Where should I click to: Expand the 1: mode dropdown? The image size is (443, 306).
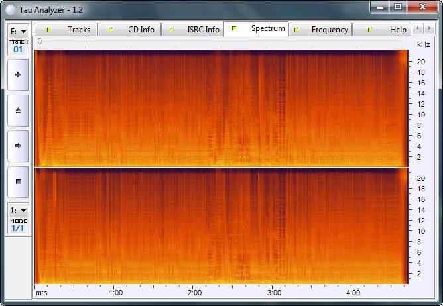(18, 210)
